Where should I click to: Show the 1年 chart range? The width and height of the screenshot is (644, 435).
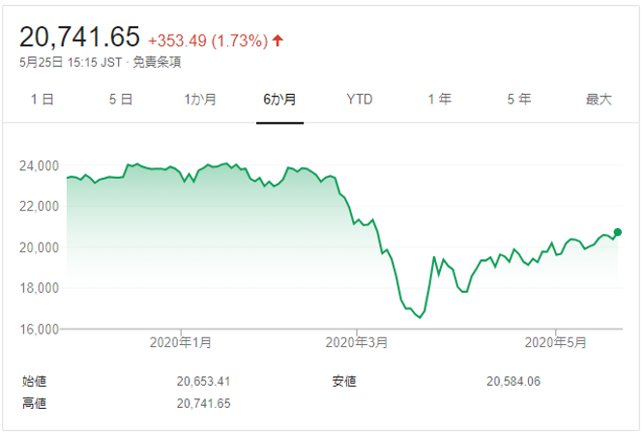coord(439,100)
